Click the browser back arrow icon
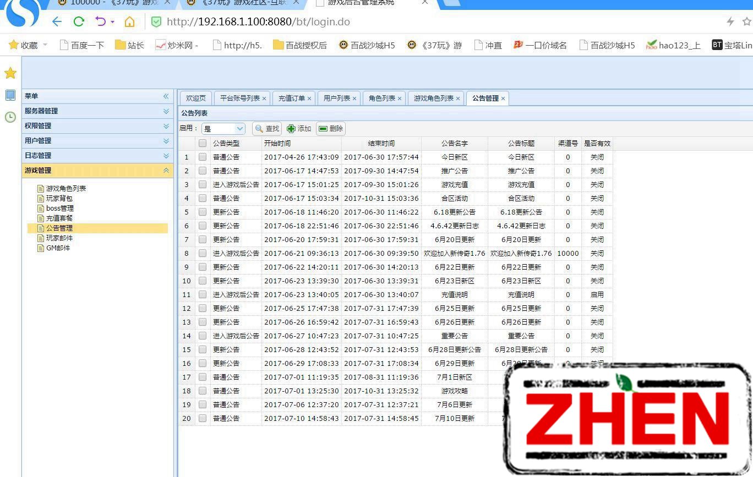753x477 pixels. [x=57, y=22]
